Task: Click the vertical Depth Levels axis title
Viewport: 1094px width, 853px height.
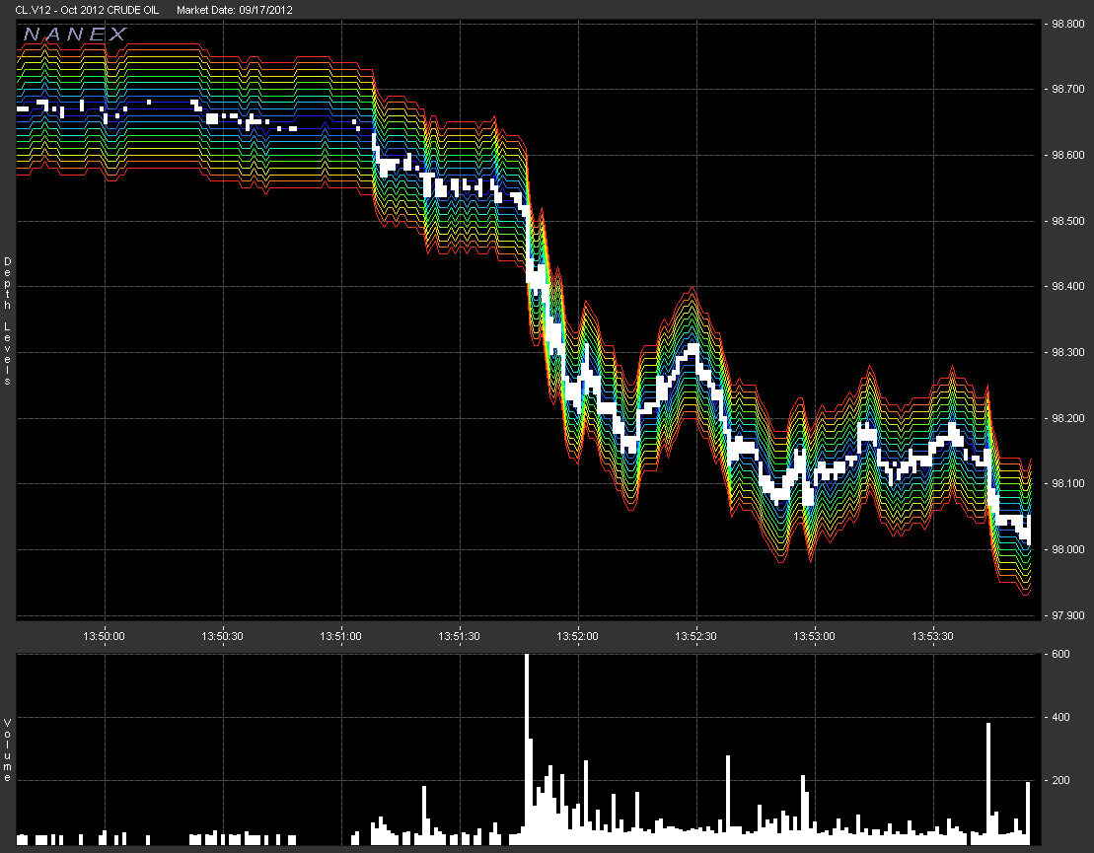Action: pos(7,320)
